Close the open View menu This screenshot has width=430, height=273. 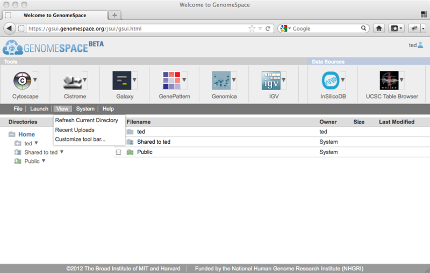coord(62,108)
